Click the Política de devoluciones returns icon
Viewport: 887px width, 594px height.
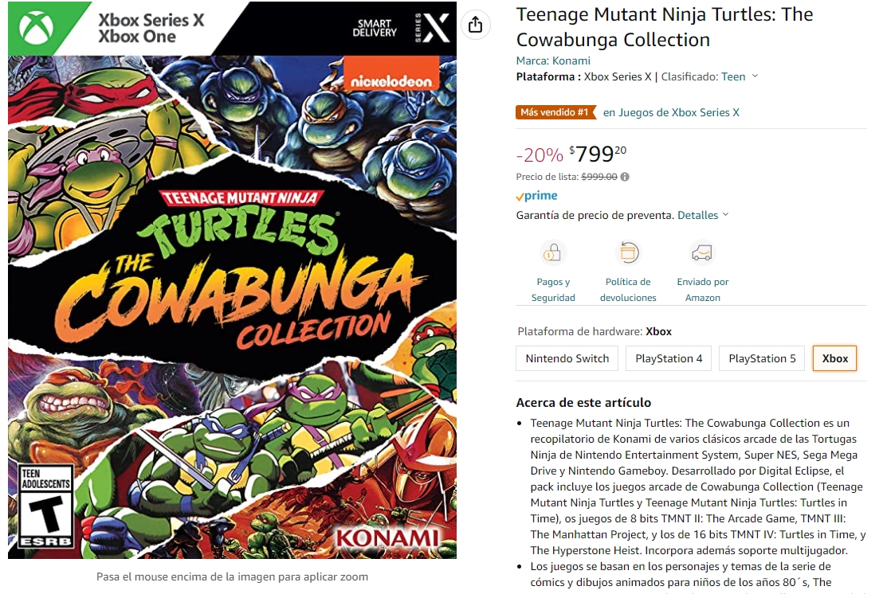click(628, 253)
